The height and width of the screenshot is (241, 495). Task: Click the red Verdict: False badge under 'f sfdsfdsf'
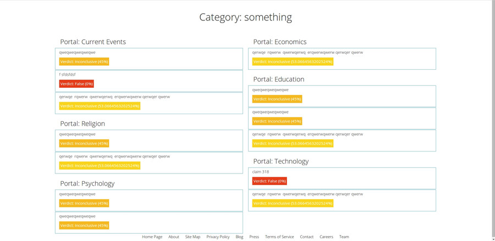pos(76,84)
